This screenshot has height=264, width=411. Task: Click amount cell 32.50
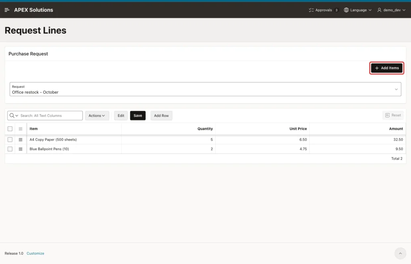[x=358, y=140]
